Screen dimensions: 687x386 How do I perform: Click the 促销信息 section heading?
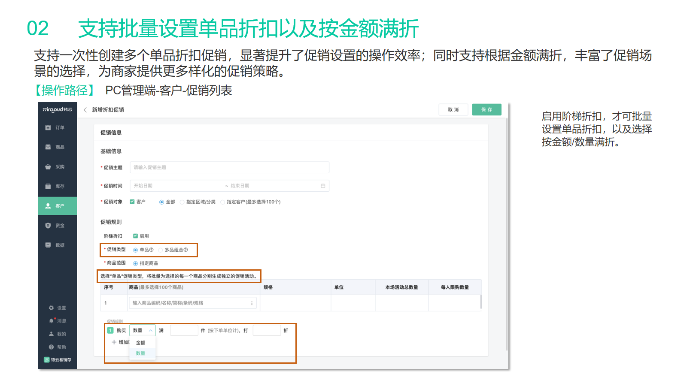[x=111, y=133]
